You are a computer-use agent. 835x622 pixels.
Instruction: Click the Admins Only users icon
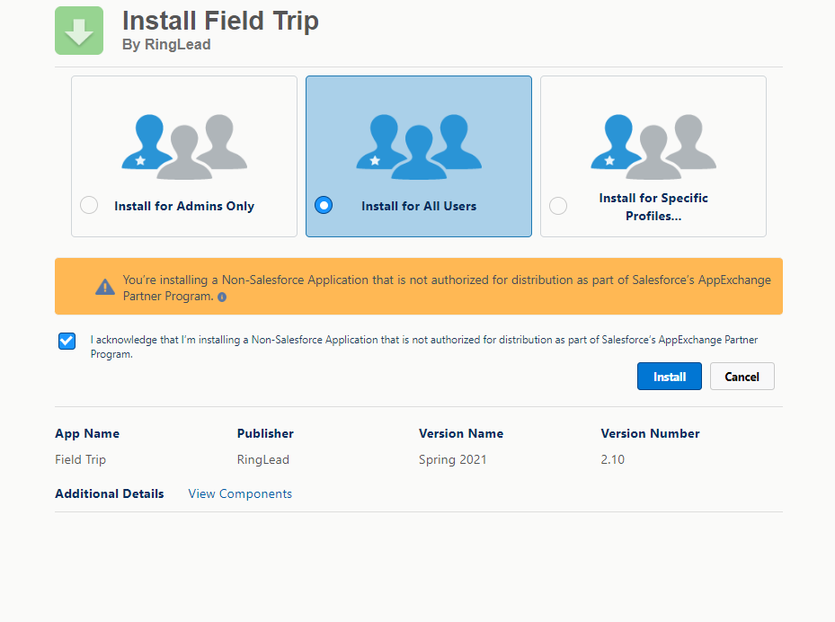[184, 147]
